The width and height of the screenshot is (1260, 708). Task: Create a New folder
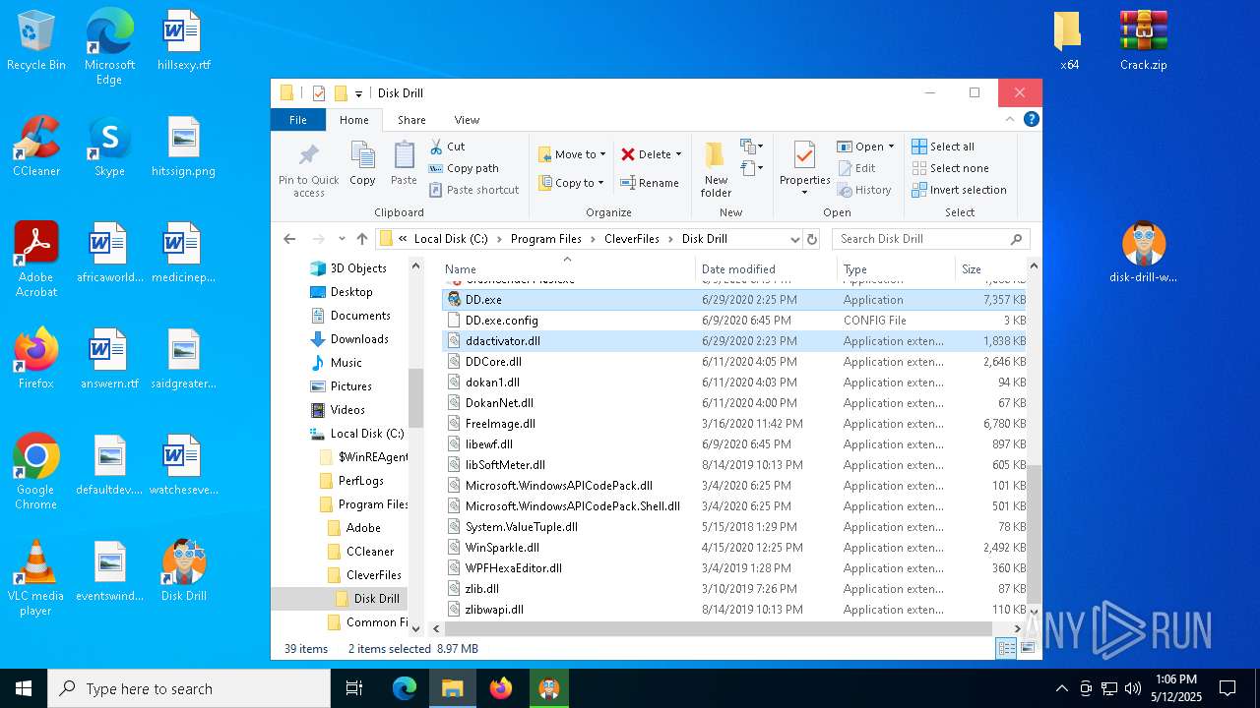(716, 169)
